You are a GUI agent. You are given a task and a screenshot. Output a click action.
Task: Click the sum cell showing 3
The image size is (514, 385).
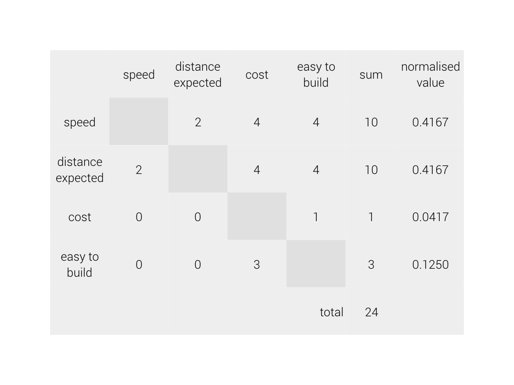click(371, 264)
